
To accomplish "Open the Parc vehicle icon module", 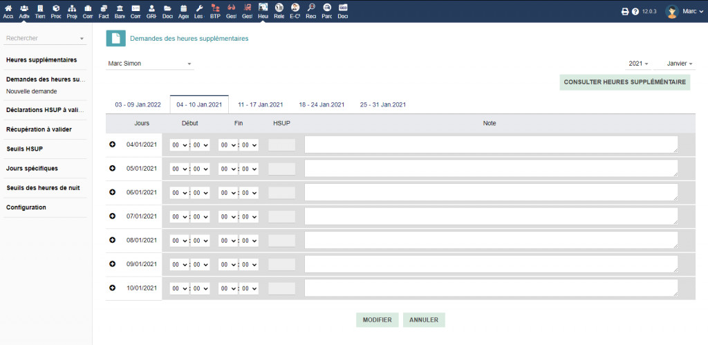I will click(327, 8).
